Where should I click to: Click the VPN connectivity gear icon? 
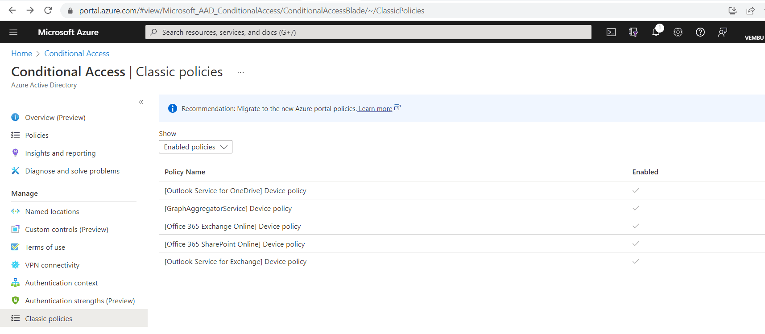coord(15,265)
